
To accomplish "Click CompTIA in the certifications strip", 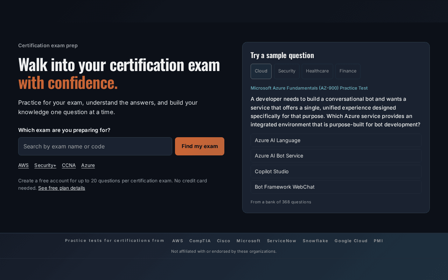I will tap(200, 241).
